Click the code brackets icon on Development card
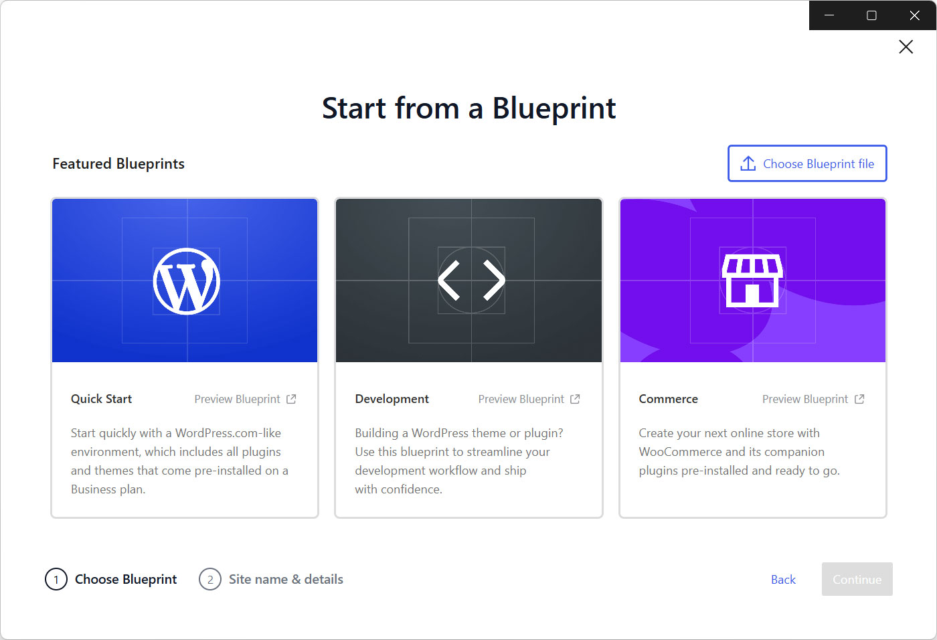 pos(469,281)
